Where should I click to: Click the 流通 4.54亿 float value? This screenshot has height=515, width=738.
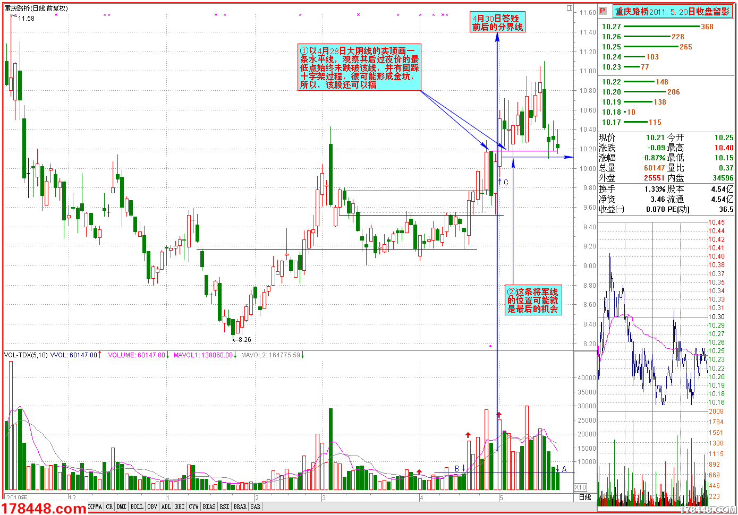pyautogui.click(x=723, y=199)
